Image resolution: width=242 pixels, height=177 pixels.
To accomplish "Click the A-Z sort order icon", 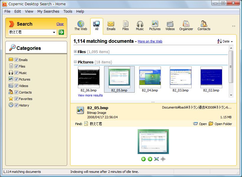I will 220,41.
